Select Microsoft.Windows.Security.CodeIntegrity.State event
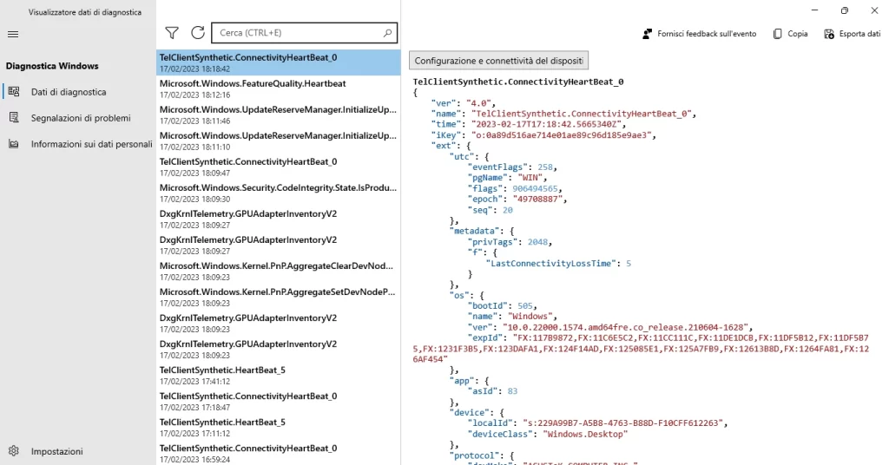Screen dimensions: 889x465 pyautogui.click(x=279, y=193)
